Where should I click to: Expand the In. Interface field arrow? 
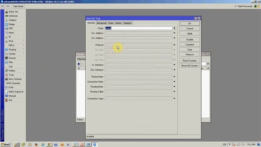(174, 65)
